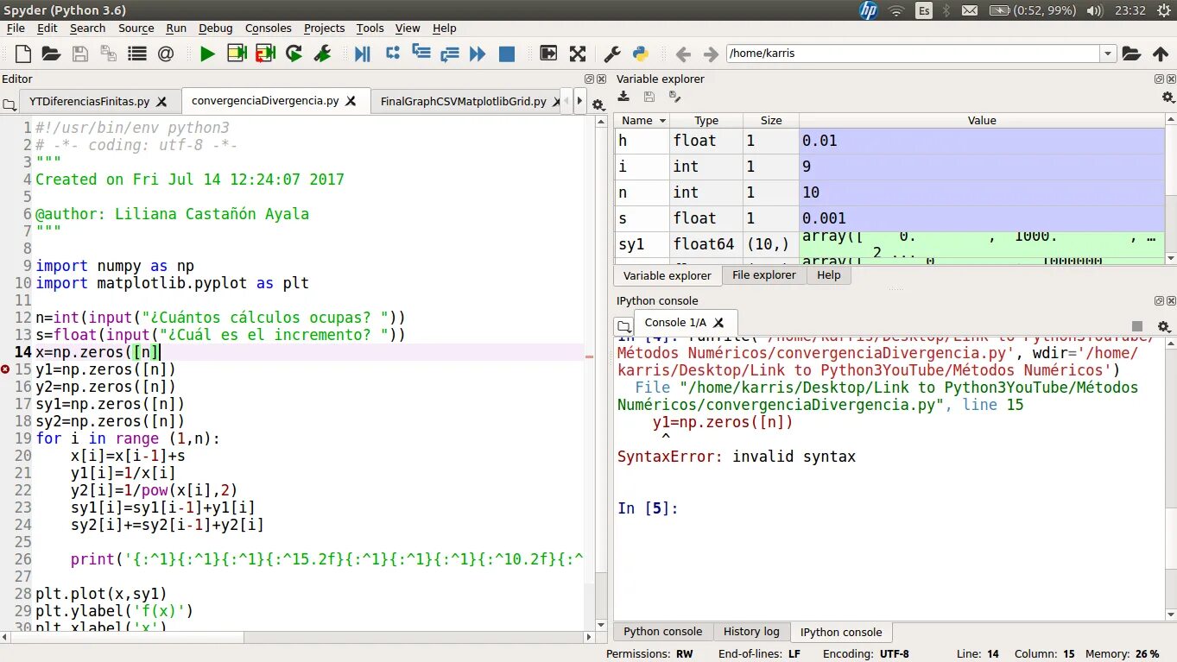Open the symbol finder @ icon
The width and height of the screenshot is (1177, 662).
click(x=166, y=54)
